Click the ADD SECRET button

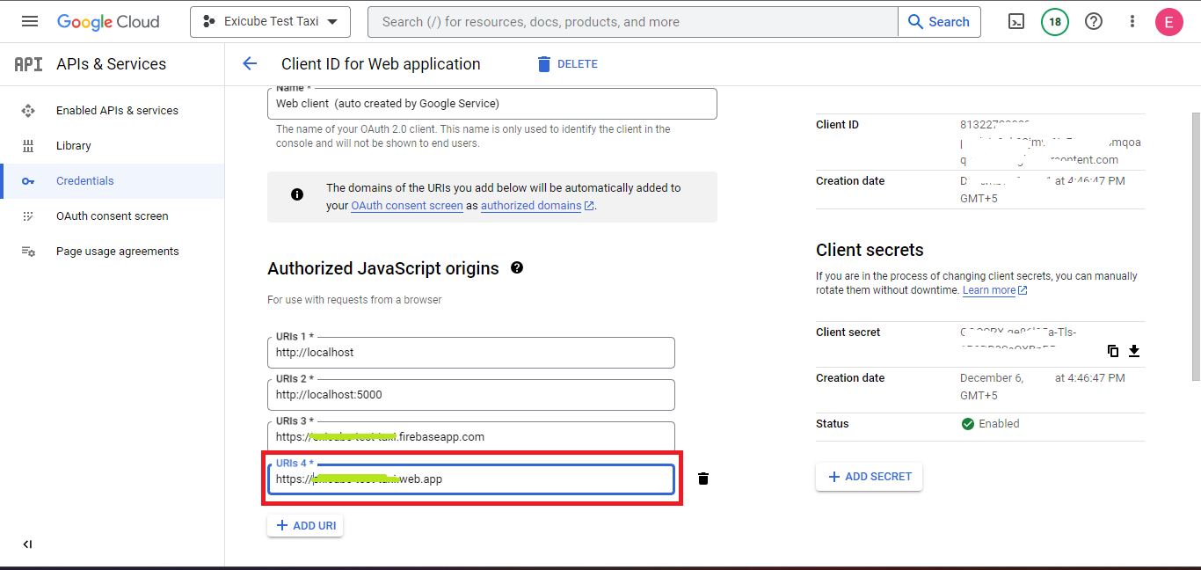click(869, 477)
